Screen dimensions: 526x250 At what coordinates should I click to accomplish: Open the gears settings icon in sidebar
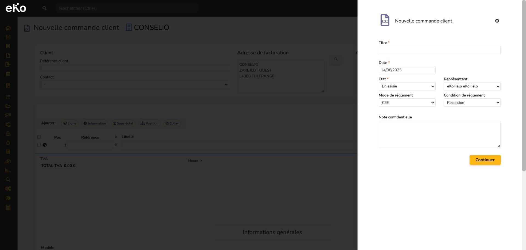click(8, 189)
